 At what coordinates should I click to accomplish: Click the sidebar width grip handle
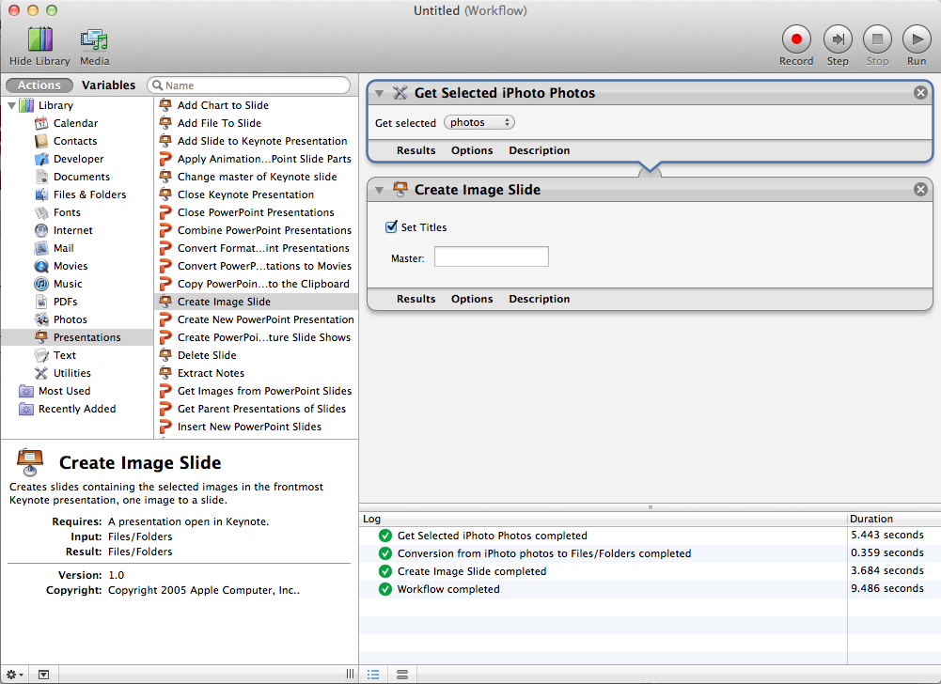(350, 675)
